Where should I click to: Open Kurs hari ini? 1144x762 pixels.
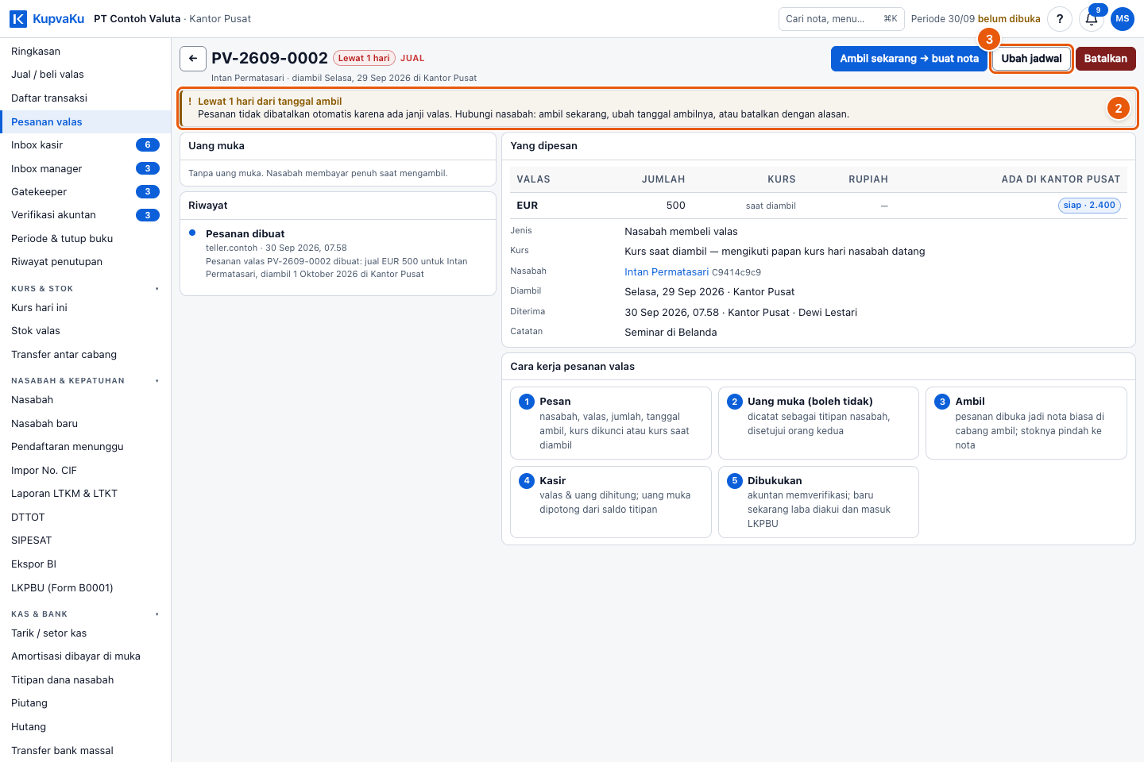pyautogui.click(x=85, y=308)
